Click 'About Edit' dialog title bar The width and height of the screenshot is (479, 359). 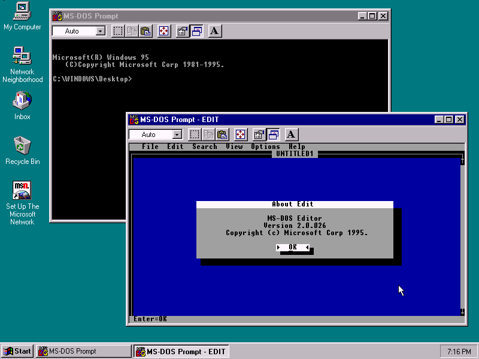(295, 204)
